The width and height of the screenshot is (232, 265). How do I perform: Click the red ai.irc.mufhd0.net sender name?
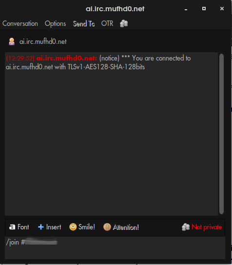click(67, 58)
